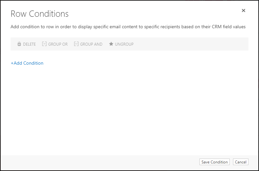Image resolution: width=259 pixels, height=171 pixels.
Task: Select the DELETE toolbar label
Action: coord(29,44)
